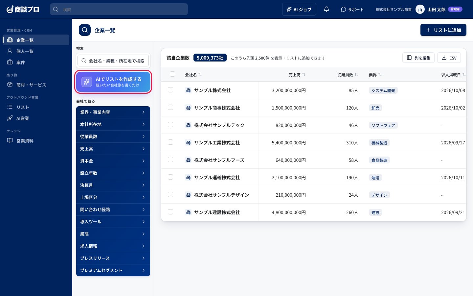Image resolution: width=473 pixels, height=296 pixels.
Task: Expand the プレミアムセグメント filter
Action: point(113,270)
